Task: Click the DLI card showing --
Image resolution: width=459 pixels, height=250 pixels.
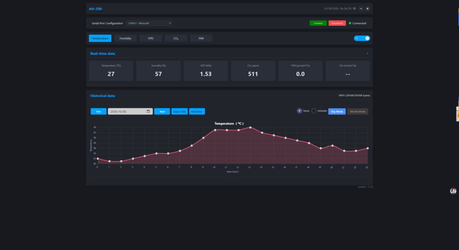Action: (x=348, y=71)
